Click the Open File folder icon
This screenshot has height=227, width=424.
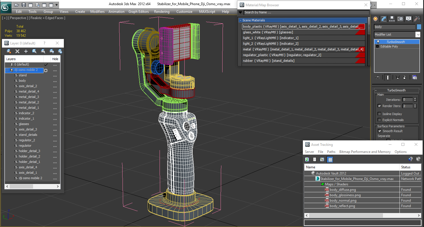17,5
